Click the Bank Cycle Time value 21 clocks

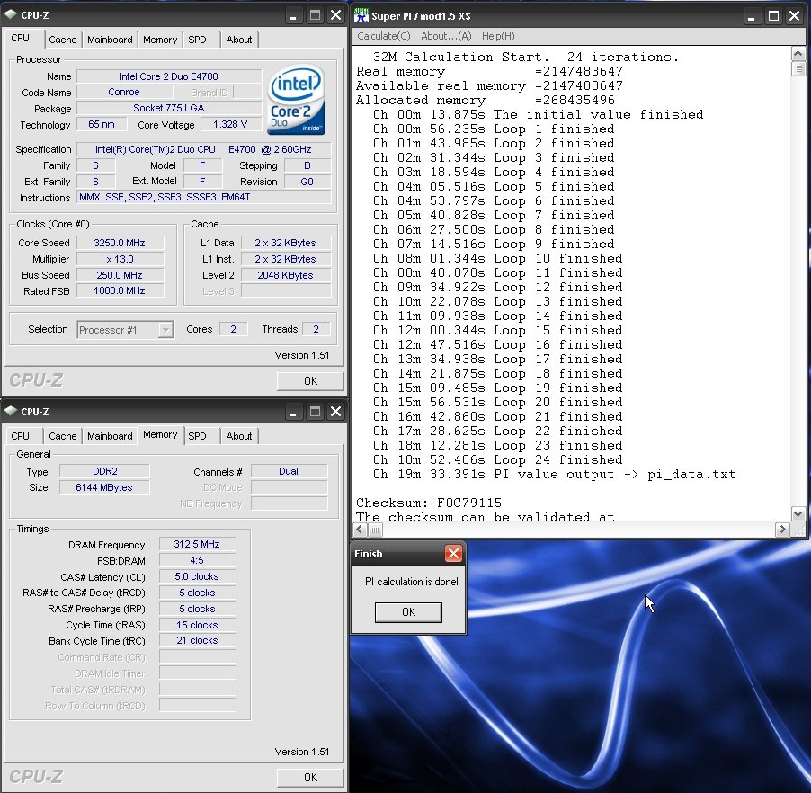pyautogui.click(x=197, y=640)
